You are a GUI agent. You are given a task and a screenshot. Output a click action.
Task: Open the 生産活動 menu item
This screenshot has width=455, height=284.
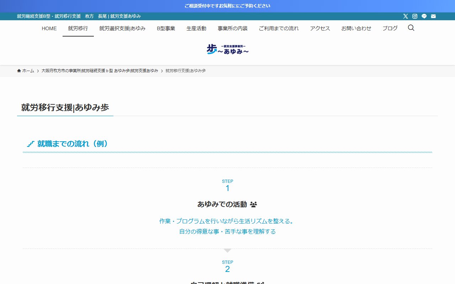[x=196, y=28]
